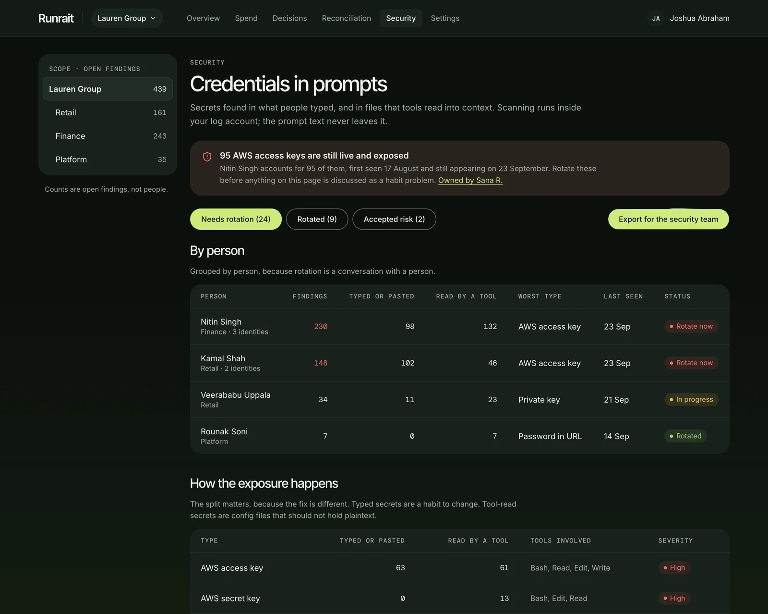Viewport: 768px width, 614px height.
Task: Click Bash, Edit, Read tools cell
Action: click(x=559, y=598)
